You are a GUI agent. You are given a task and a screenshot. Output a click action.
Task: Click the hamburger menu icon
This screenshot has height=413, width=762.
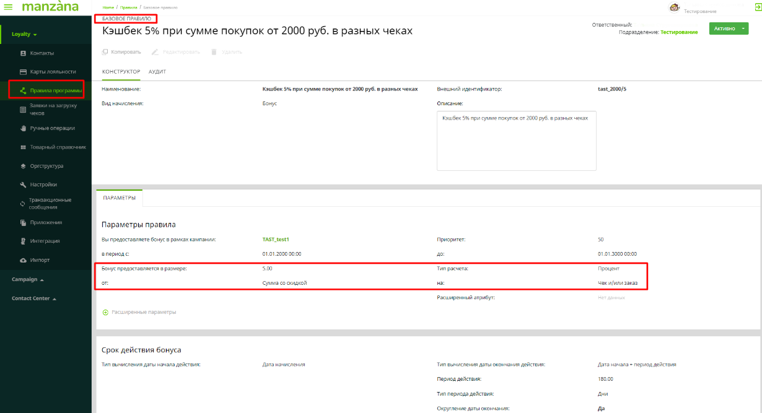click(9, 7)
